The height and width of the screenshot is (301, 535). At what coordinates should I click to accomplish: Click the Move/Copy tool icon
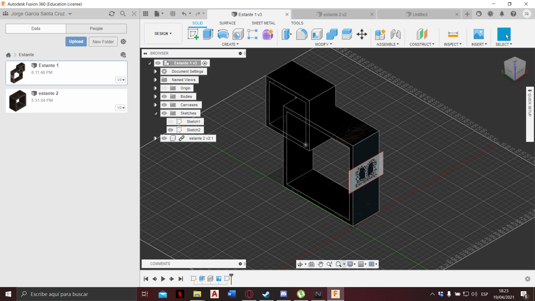pos(361,35)
